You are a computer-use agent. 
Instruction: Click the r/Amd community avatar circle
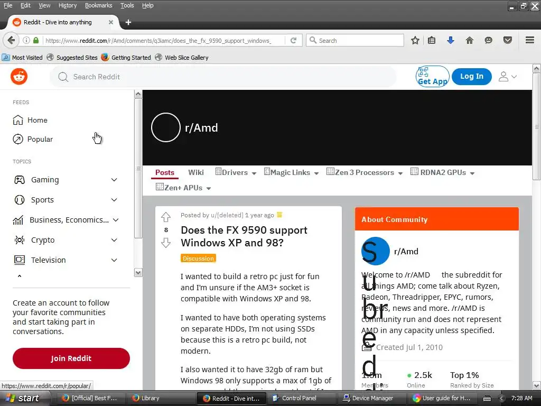[x=165, y=127]
